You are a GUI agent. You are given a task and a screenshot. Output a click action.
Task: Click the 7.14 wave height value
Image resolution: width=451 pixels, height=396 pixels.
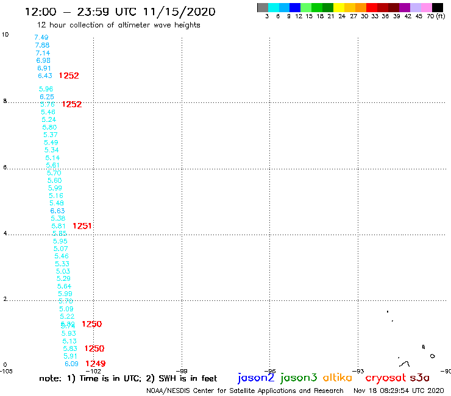pos(43,53)
